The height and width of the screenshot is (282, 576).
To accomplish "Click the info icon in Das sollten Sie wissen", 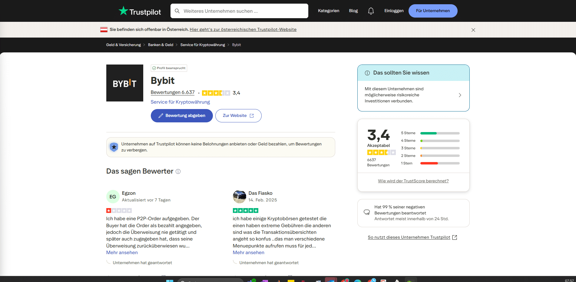I will coord(367,73).
